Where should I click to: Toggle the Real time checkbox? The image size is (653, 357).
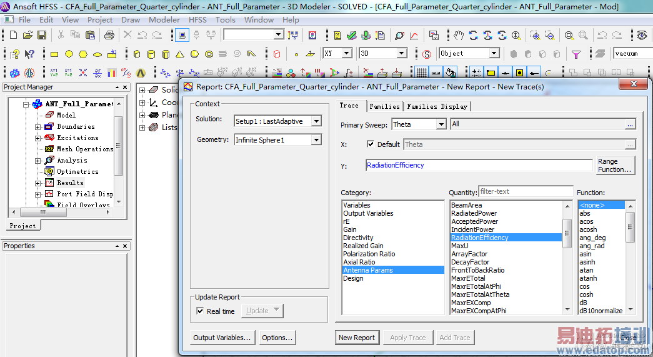click(200, 311)
